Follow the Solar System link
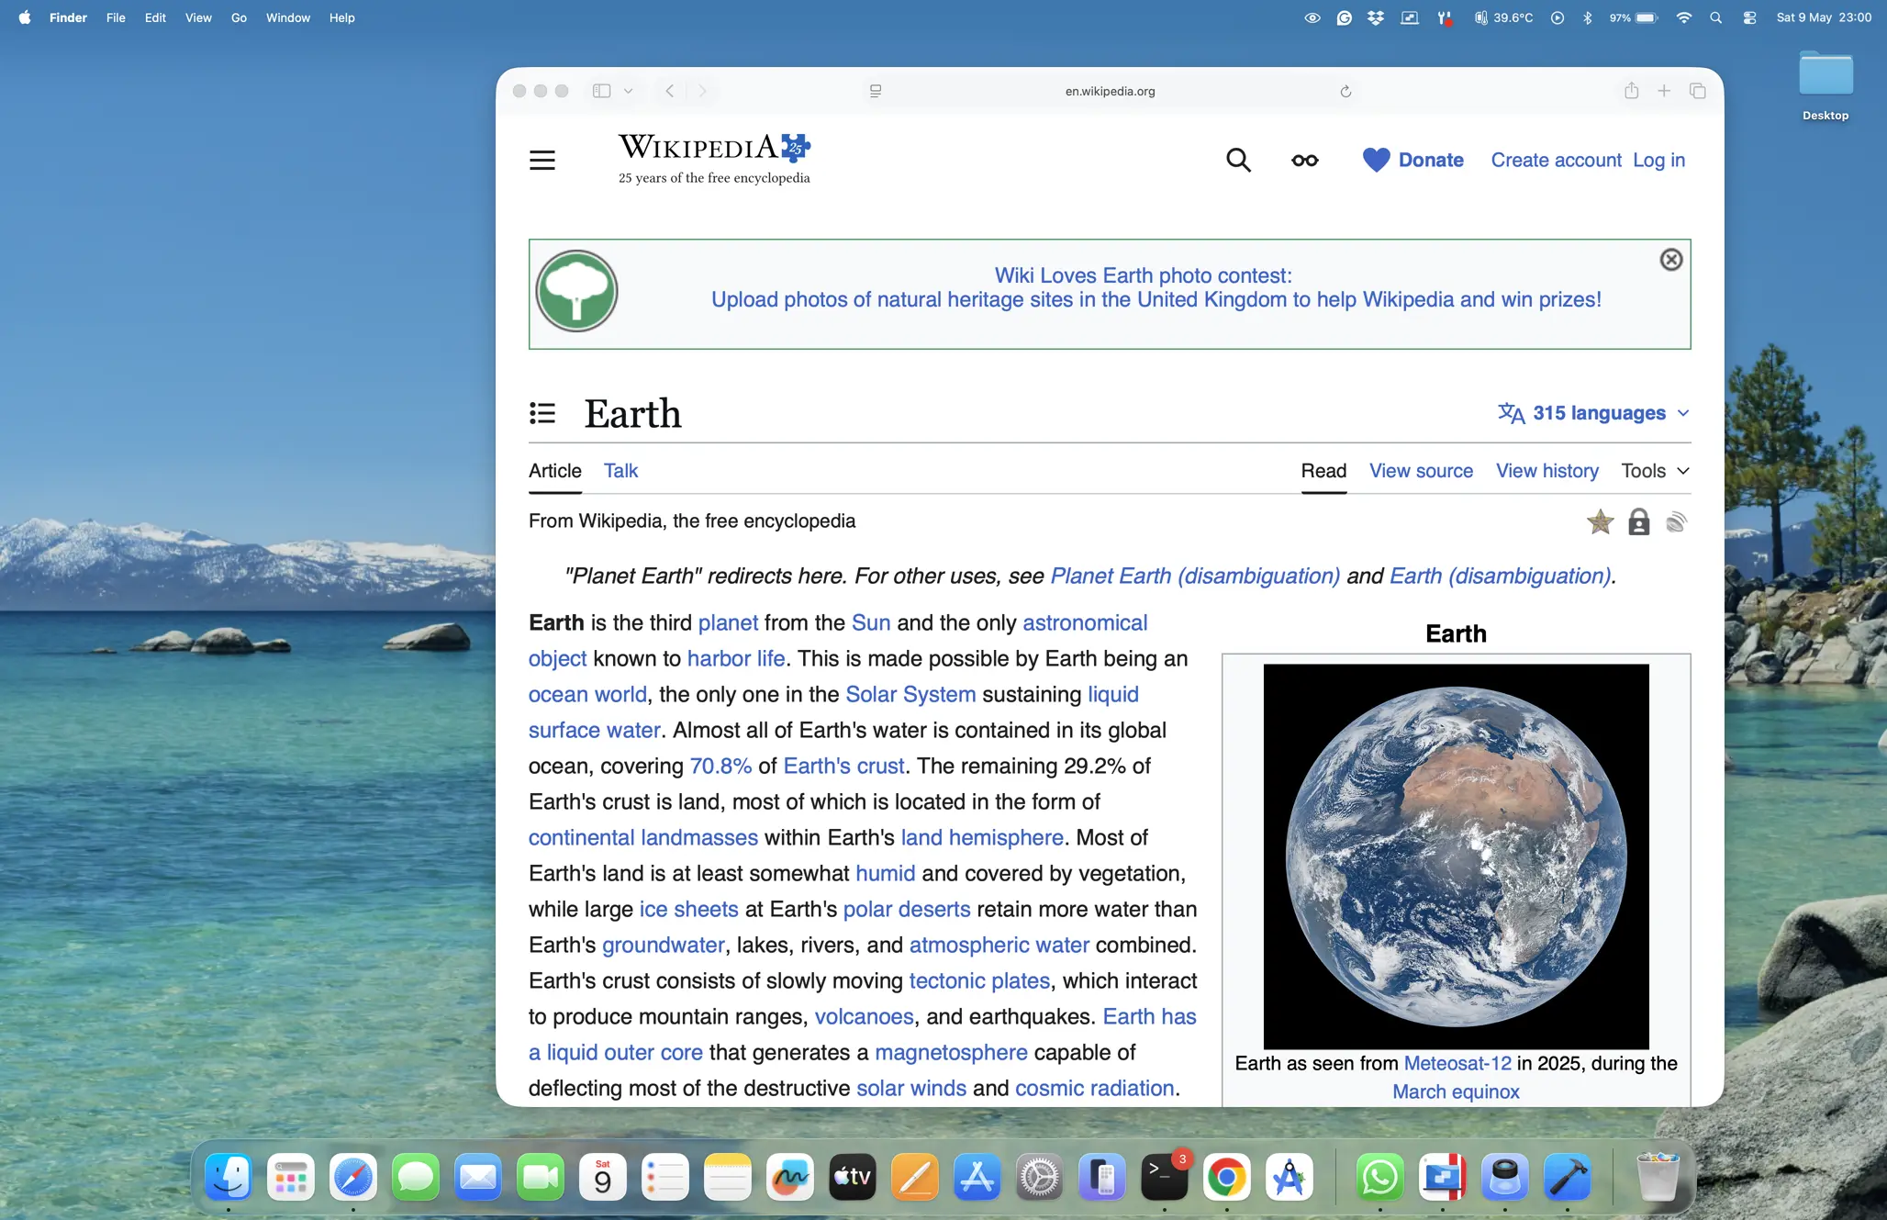Viewport: 1887px width, 1220px height. tap(910, 694)
